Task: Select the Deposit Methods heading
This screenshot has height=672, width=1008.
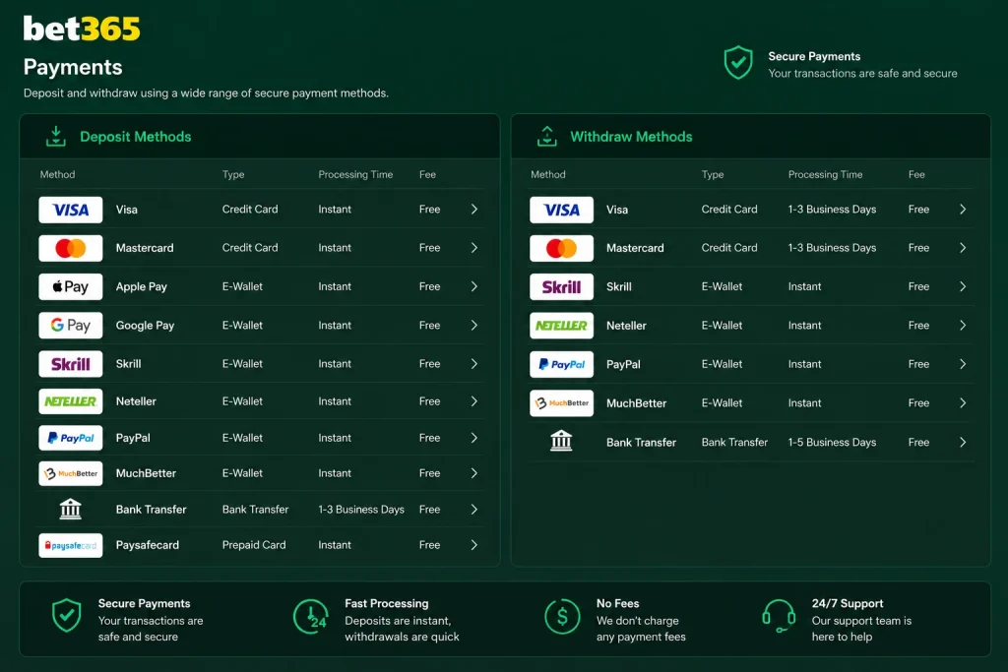Action: tap(136, 137)
